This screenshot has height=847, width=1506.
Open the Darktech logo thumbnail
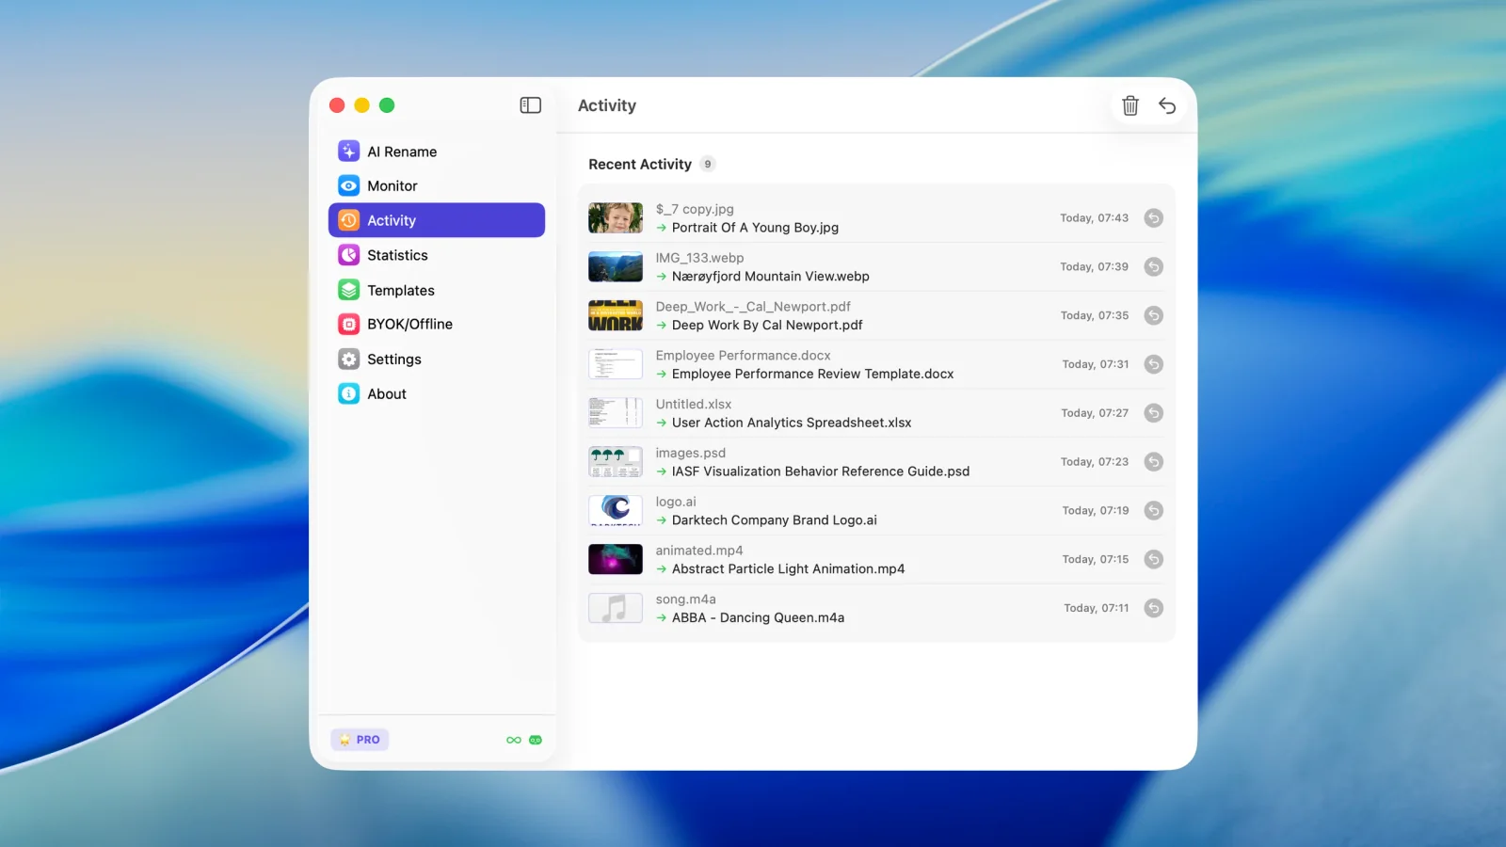pos(616,511)
